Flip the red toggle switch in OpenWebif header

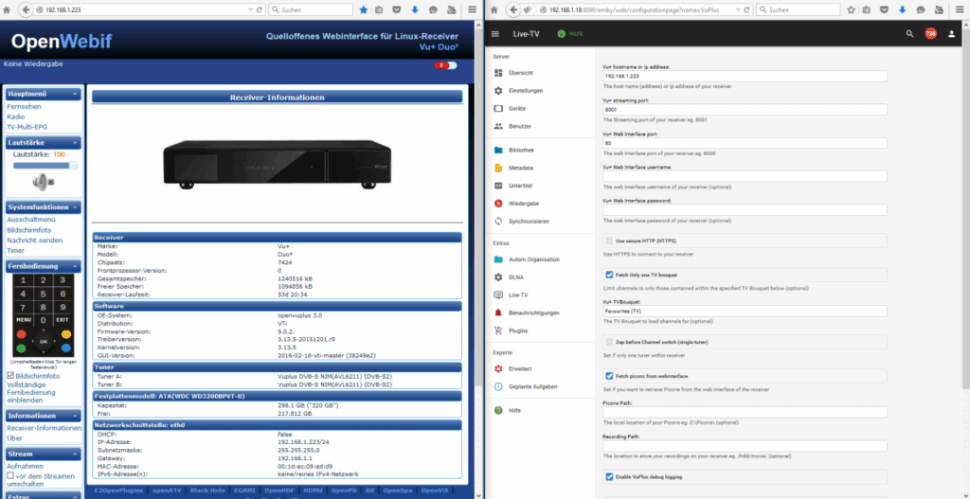point(445,65)
